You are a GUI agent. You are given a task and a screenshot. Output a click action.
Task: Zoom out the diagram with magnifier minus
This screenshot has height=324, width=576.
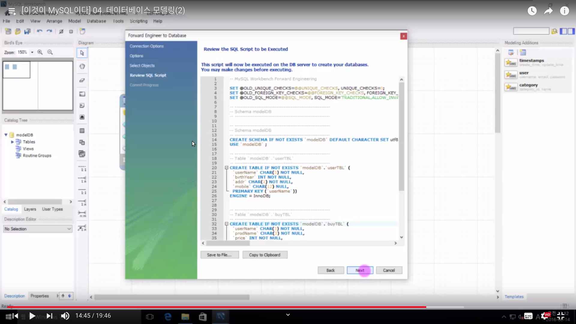[50, 52]
